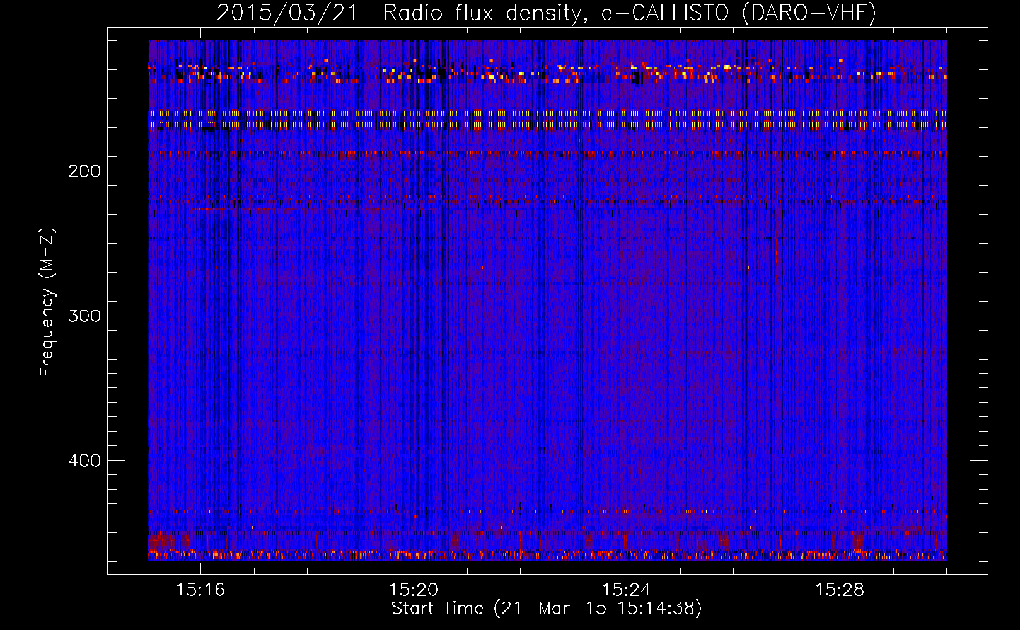Select the 400 frequency tick label

click(84, 461)
